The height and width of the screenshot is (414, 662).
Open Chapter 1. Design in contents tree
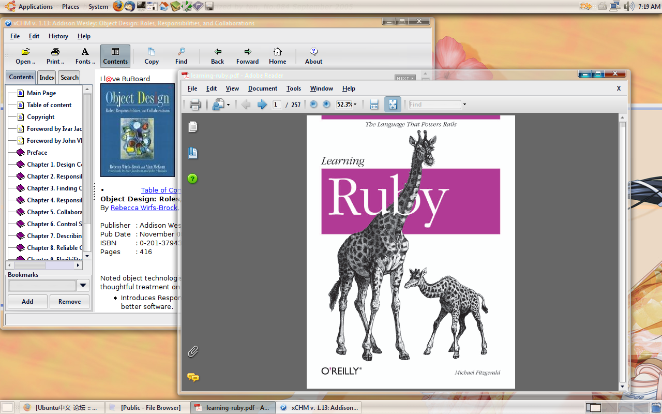pyautogui.click(x=54, y=165)
